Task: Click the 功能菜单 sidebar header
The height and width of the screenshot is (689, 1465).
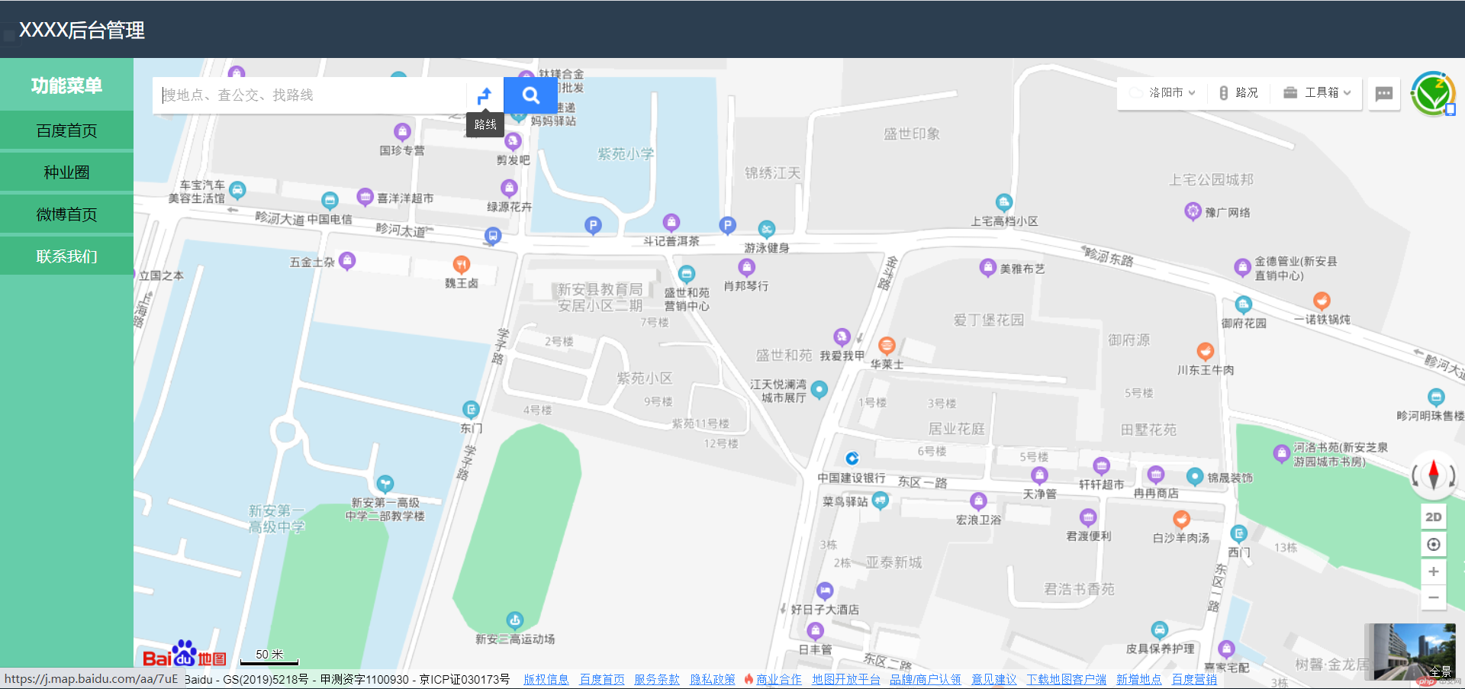Action: (x=66, y=85)
